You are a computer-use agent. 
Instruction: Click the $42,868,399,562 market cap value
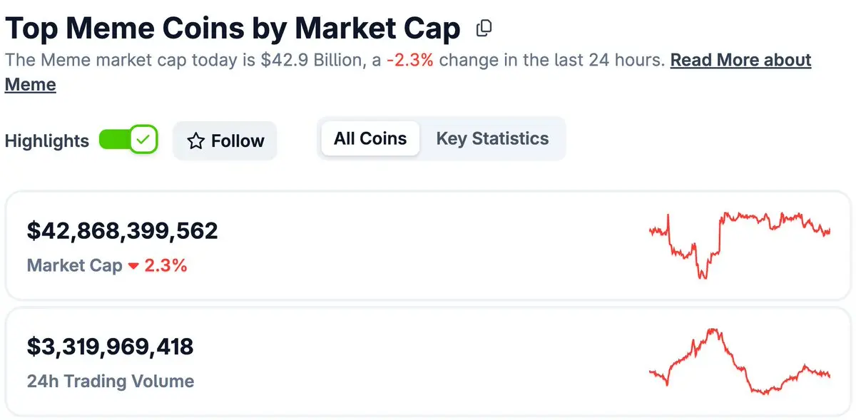pyautogui.click(x=122, y=231)
